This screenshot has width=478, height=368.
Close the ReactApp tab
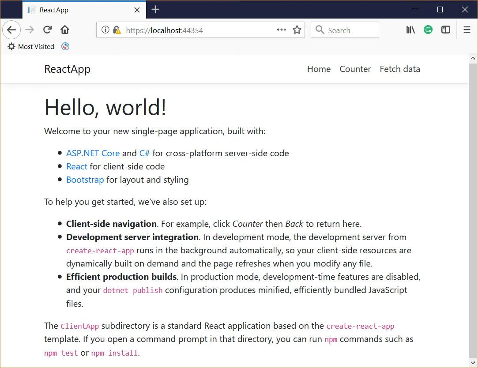(137, 10)
